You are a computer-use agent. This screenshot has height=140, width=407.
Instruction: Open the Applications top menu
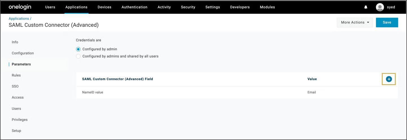tap(76, 7)
